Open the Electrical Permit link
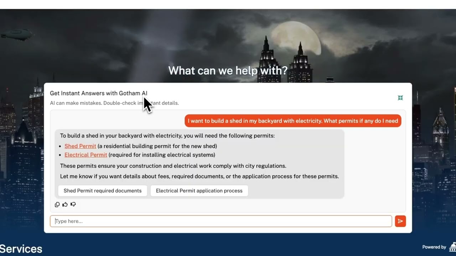The height and width of the screenshot is (256, 456). (x=85, y=155)
